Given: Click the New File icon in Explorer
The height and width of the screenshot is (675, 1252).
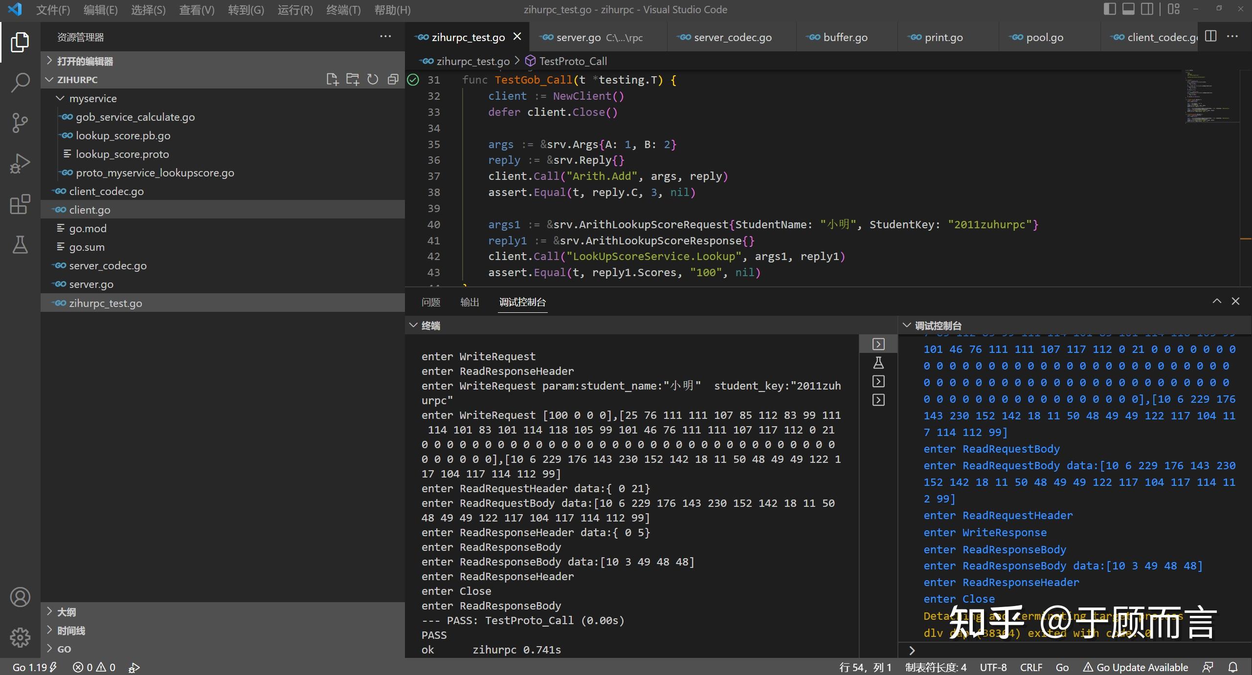Looking at the screenshot, I should pos(333,79).
